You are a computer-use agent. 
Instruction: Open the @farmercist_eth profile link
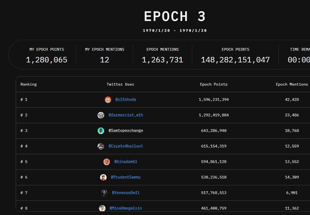pos(126,115)
